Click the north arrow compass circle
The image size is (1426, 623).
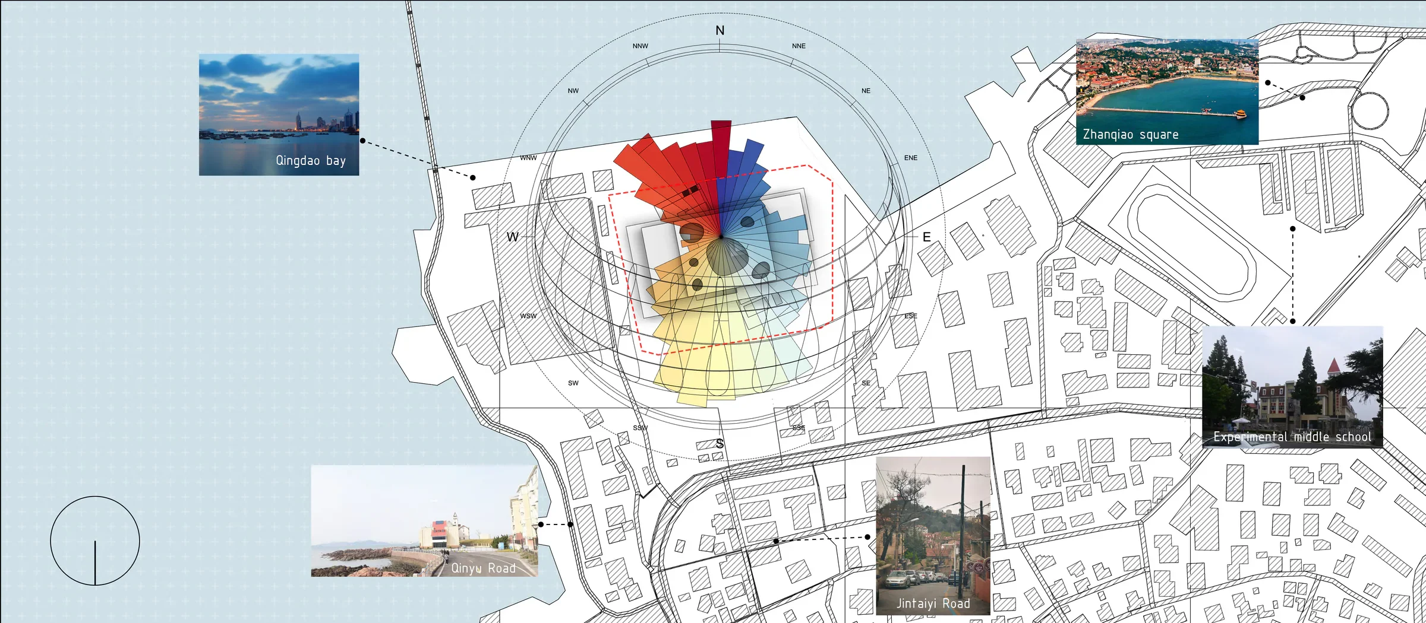[95, 541]
